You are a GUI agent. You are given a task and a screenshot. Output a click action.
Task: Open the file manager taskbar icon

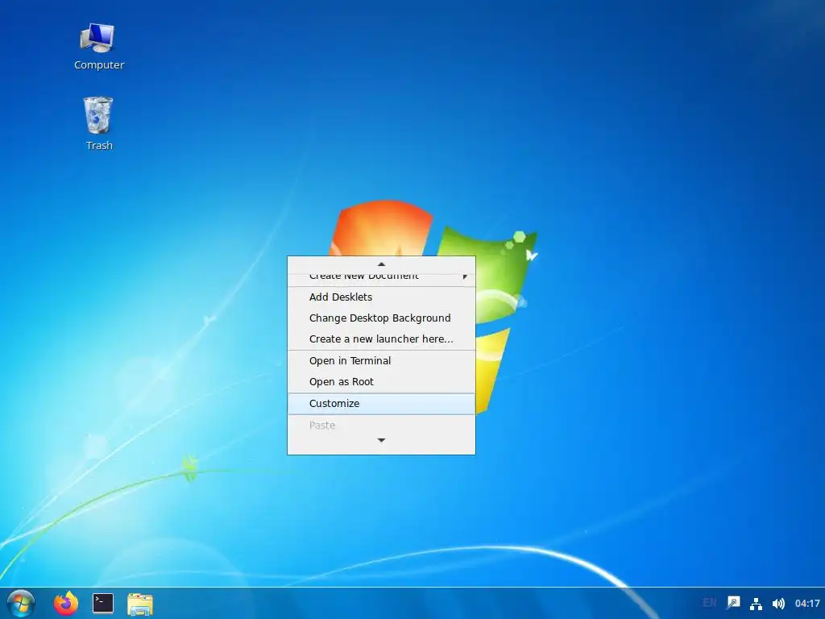pyautogui.click(x=140, y=604)
